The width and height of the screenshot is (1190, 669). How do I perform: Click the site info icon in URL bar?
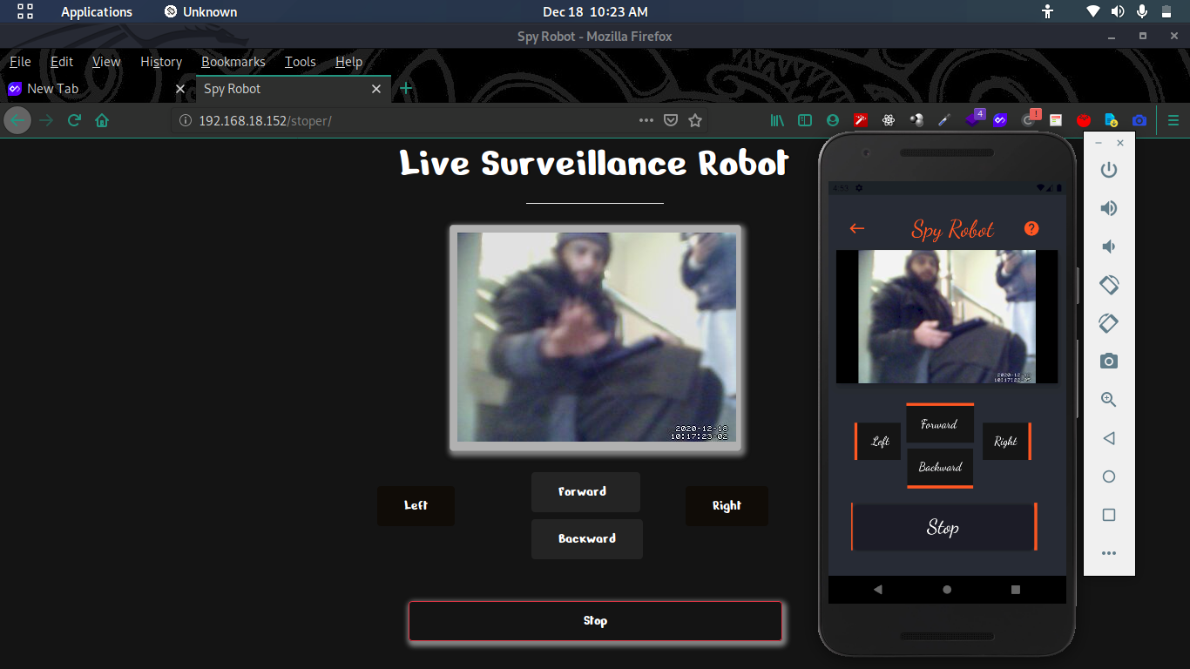point(185,120)
